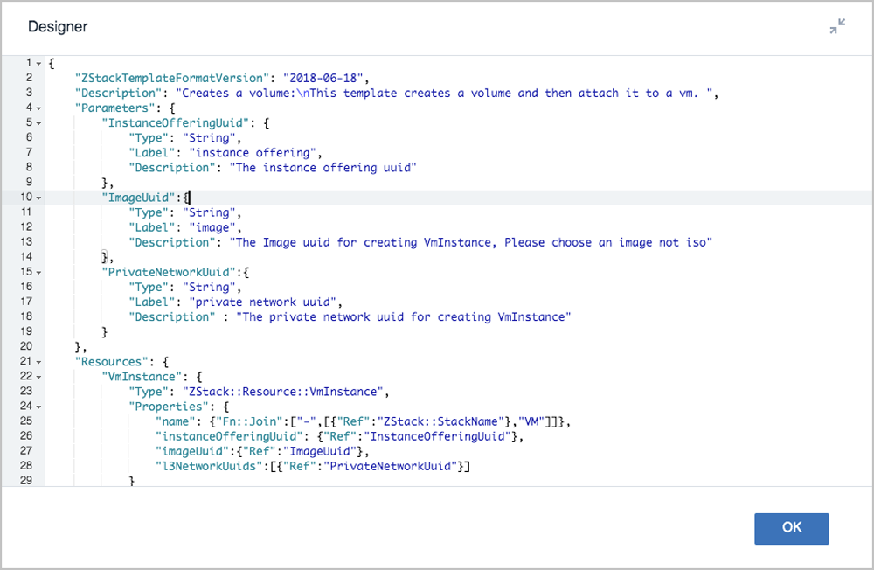Click the "private network uuid" label value
This screenshot has height=570, width=874.
pos(262,302)
